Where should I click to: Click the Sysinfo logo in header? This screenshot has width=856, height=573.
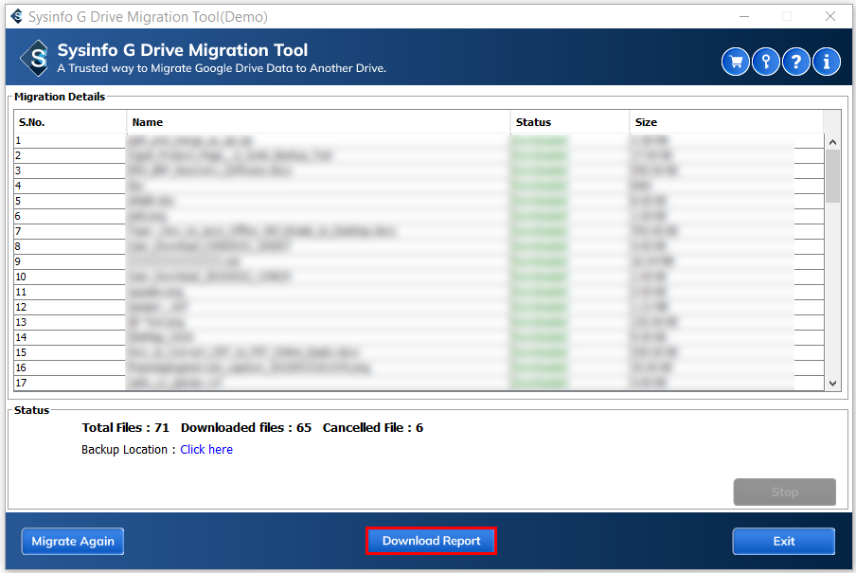(x=35, y=58)
